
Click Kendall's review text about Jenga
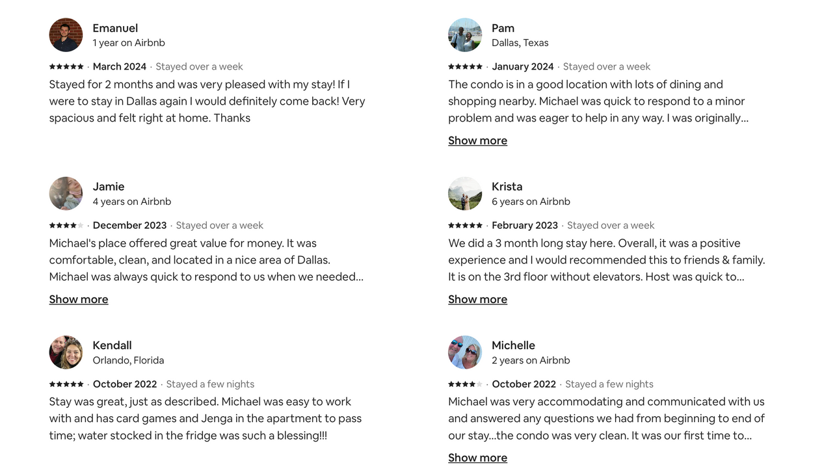click(x=205, y=418)
